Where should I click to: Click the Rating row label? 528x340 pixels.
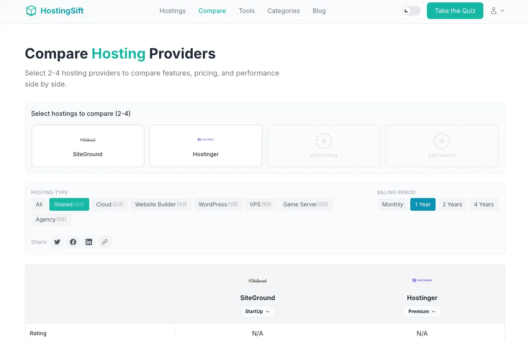click(38, 333)
